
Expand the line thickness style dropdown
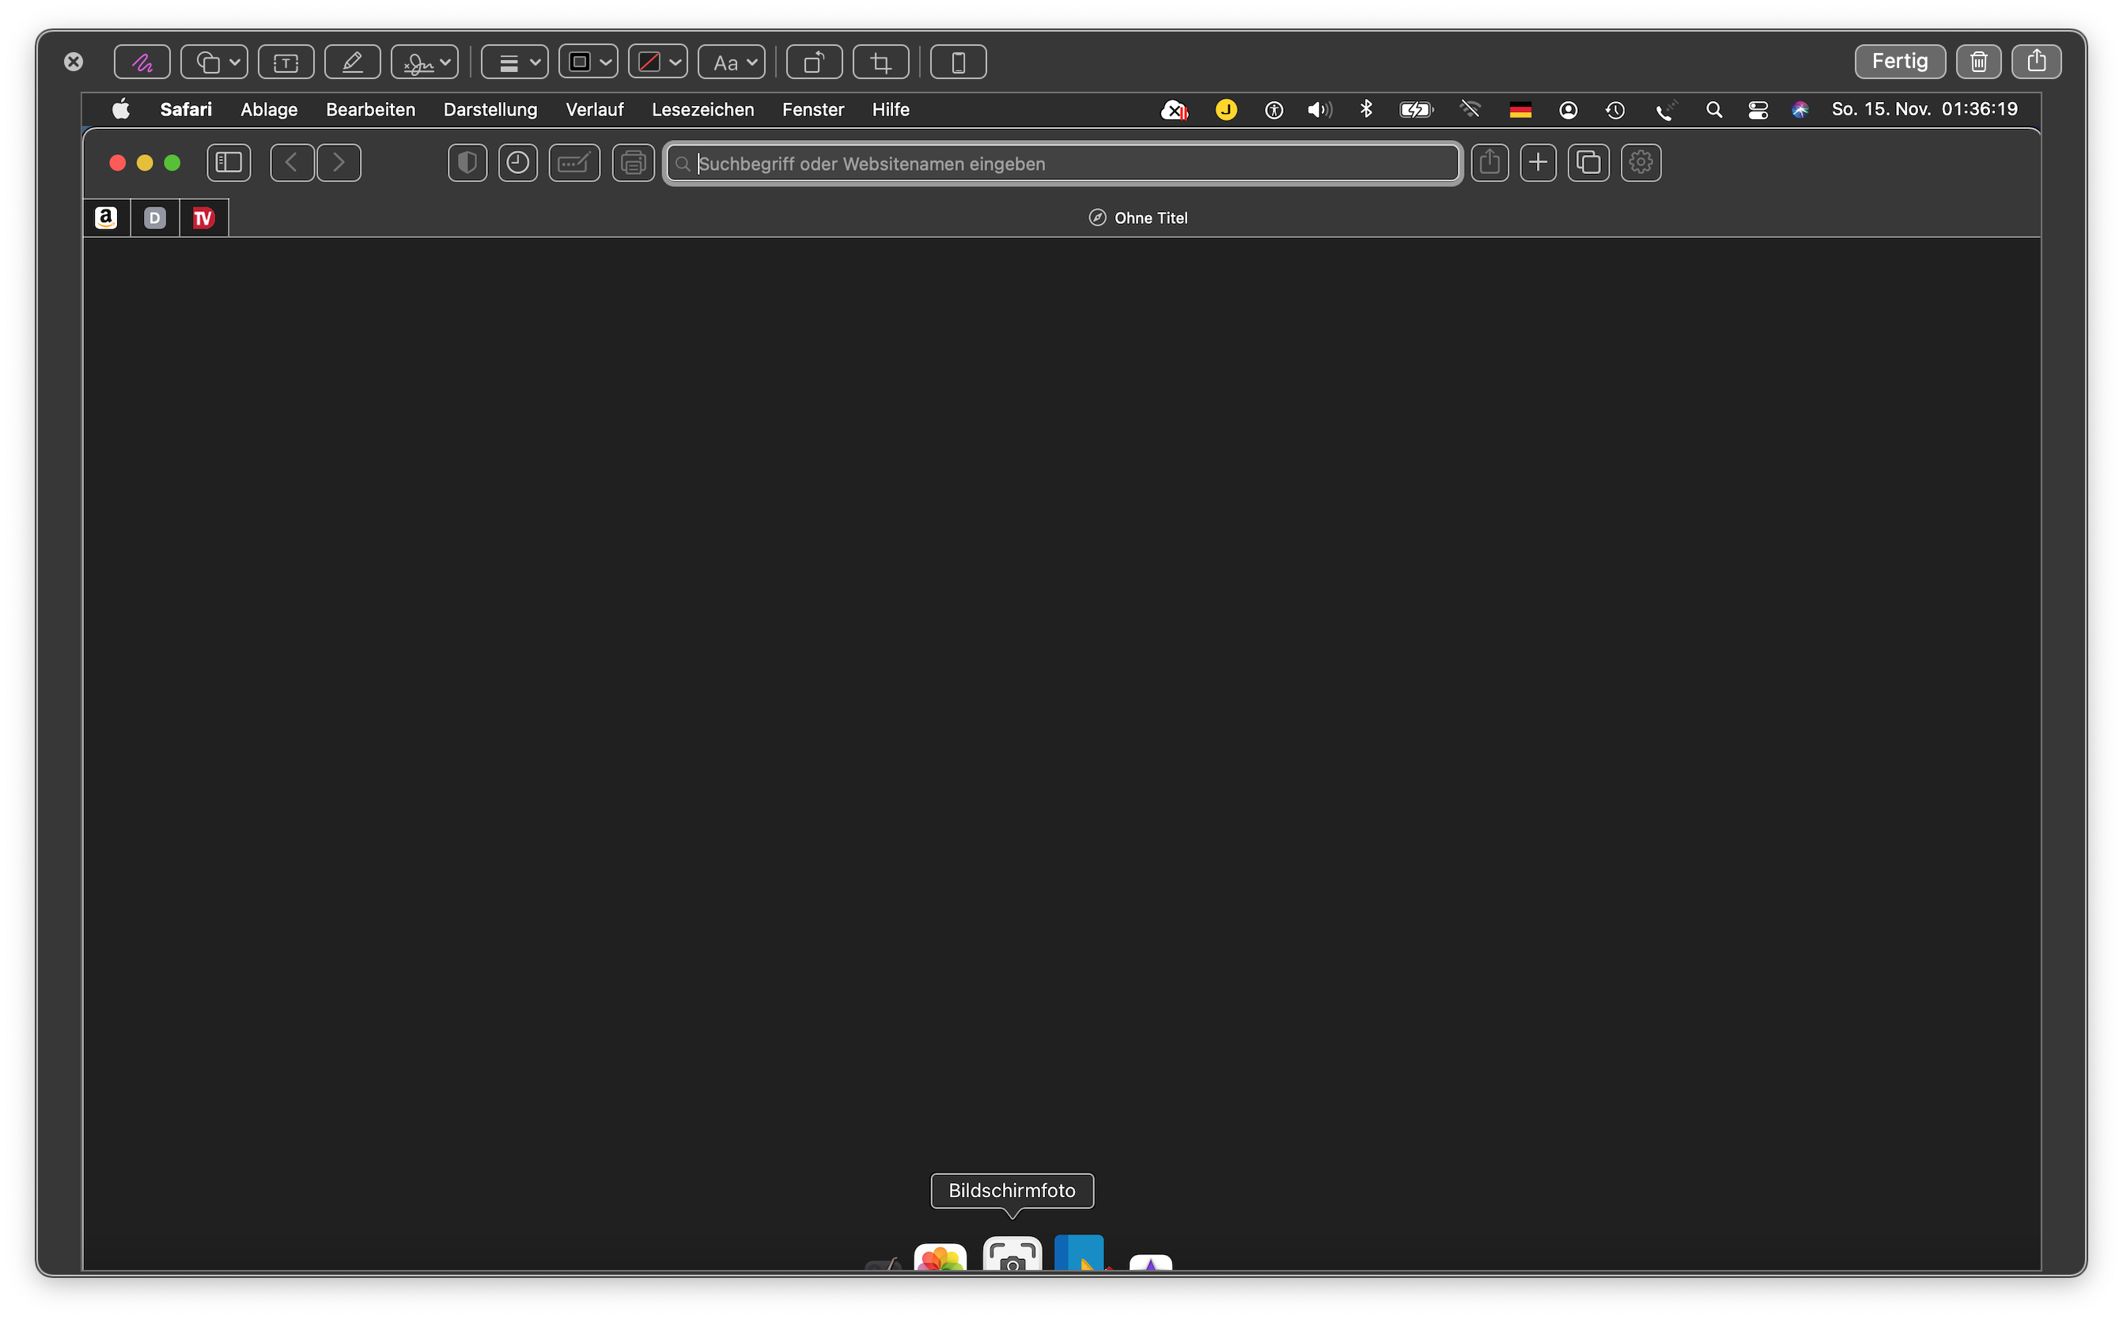pos(515,62)
